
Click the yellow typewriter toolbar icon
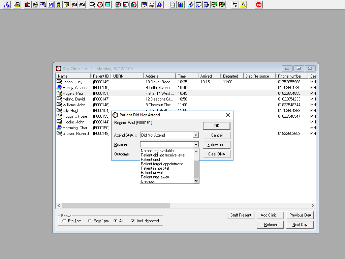pyautogui.click(x=17, y=5)
